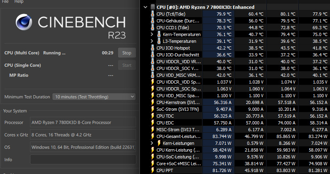This screenshot has height=174, width=330.
Task: Click thermometer icon beside CPU (Tctl/Tdie)
Action: point(152,14)
